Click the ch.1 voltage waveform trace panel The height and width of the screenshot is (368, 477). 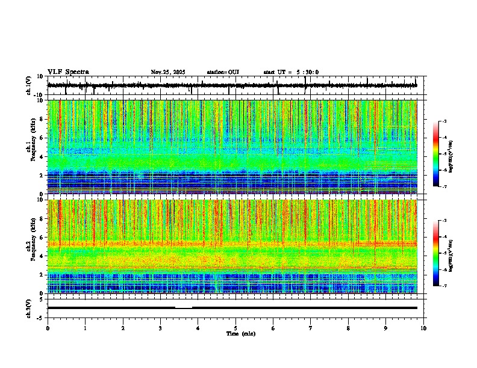click(237, 85)
